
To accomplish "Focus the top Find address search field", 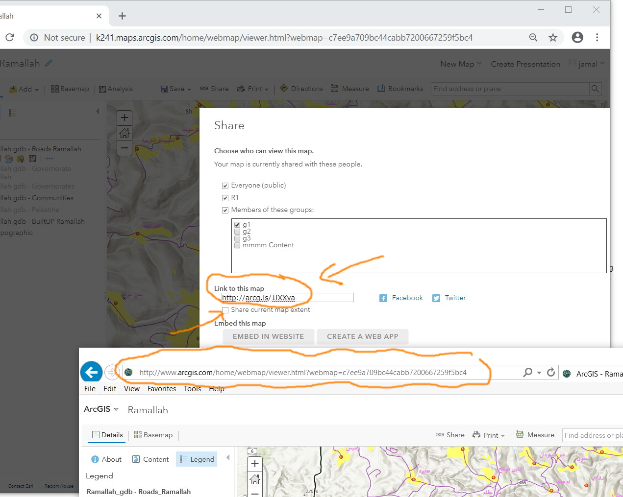I will pos(510,89).
